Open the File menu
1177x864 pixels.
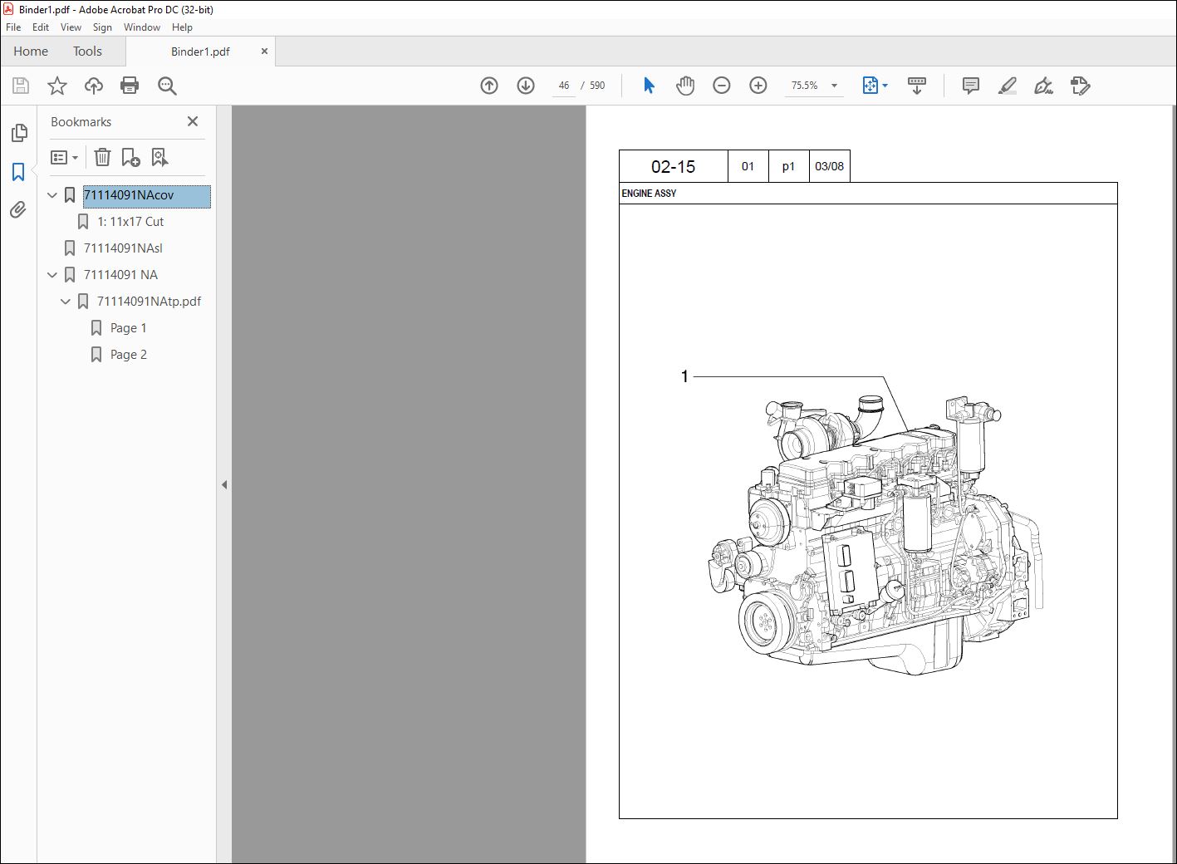[x=13, y=27]
